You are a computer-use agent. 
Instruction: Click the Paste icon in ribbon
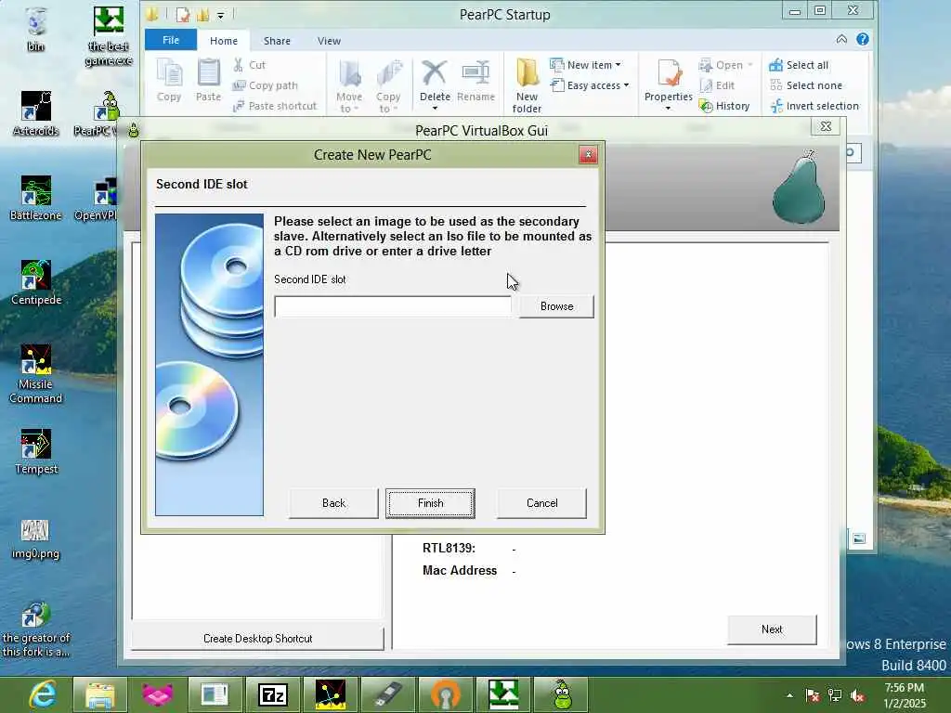[208, 81]
